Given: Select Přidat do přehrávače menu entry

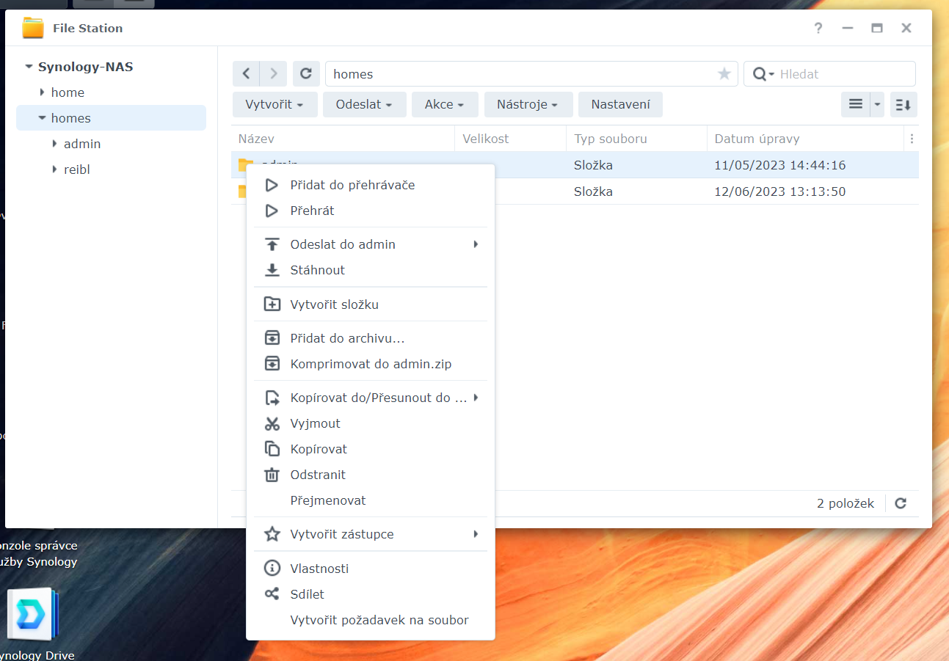Looking at the screenshot, I should coord(371,185).
